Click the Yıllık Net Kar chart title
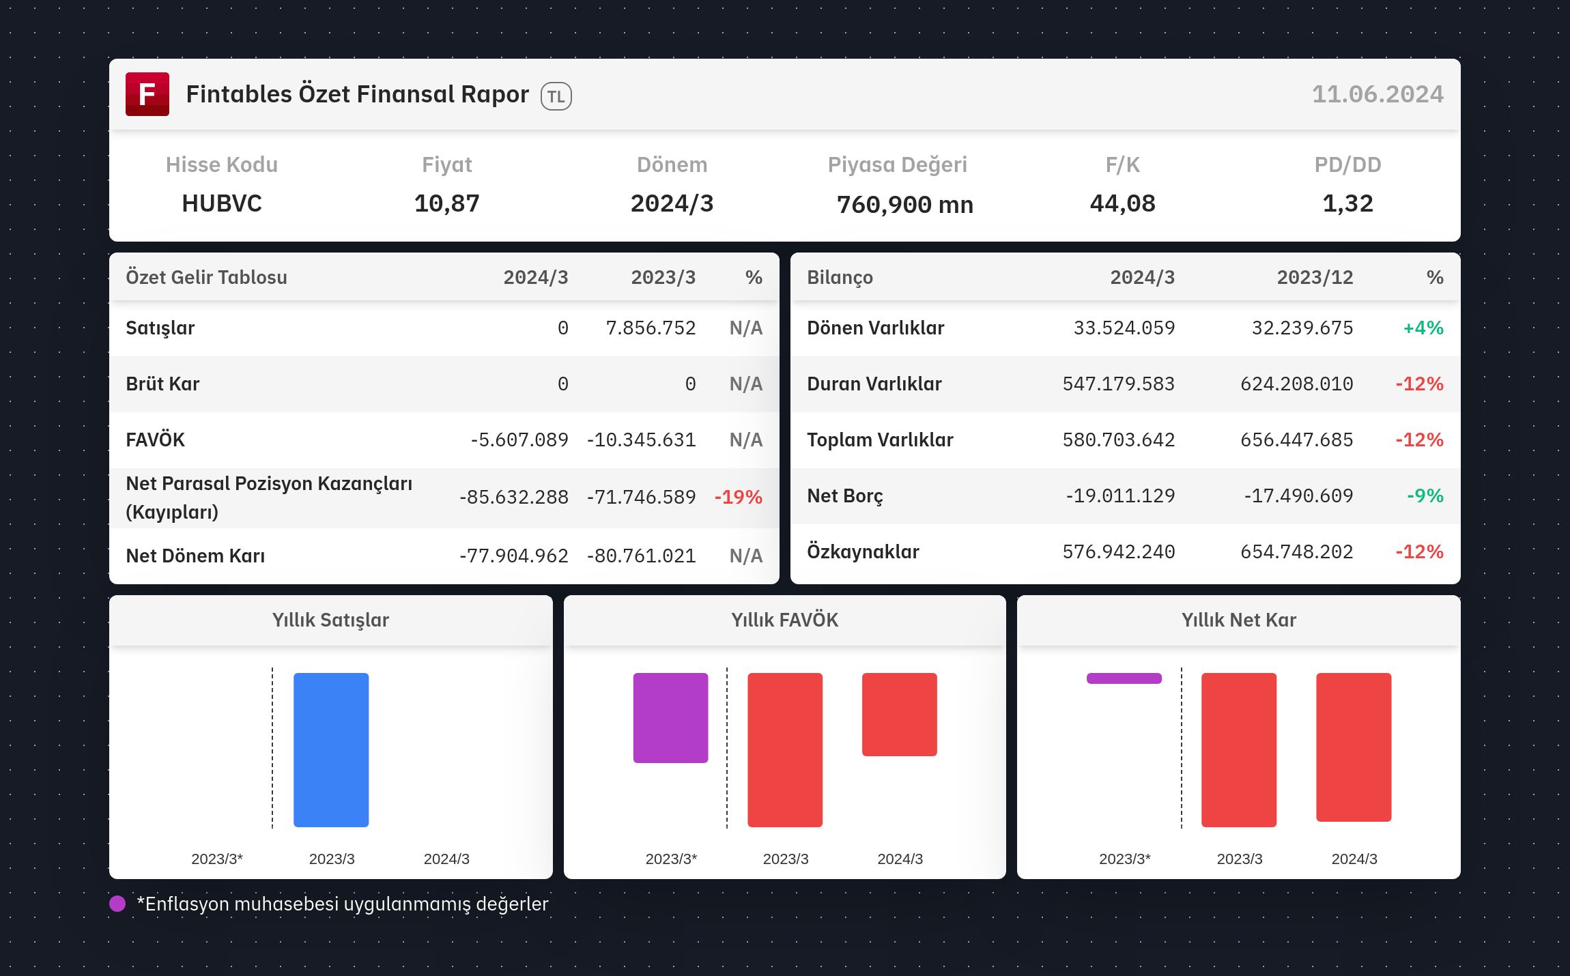 (1239, 620)
